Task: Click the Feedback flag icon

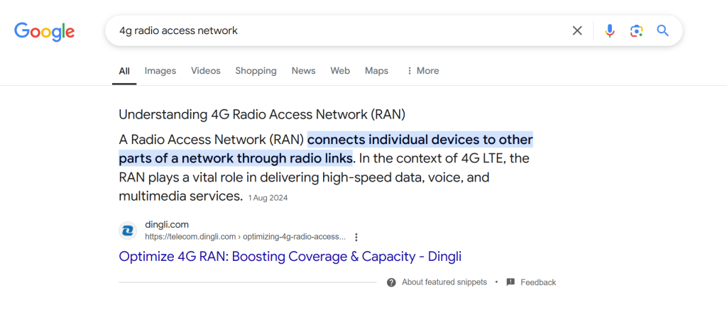Action: pos(510,282)
